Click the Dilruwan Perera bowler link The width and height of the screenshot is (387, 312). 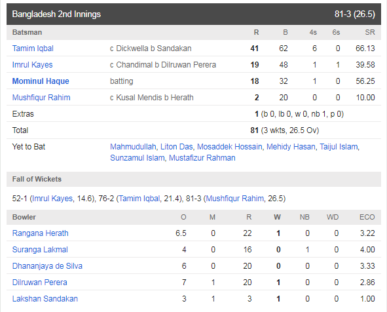click(40, 283)
